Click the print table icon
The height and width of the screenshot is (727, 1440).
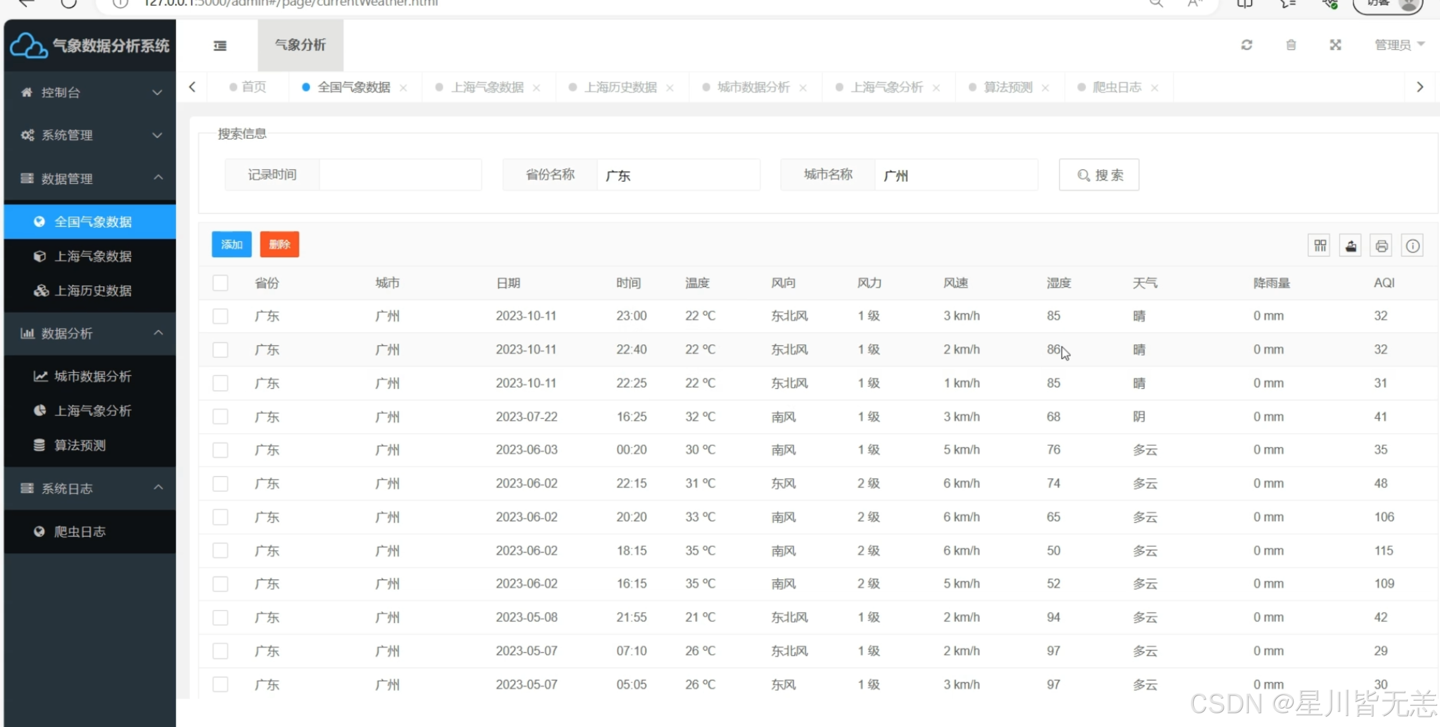tap(1381, 246)
